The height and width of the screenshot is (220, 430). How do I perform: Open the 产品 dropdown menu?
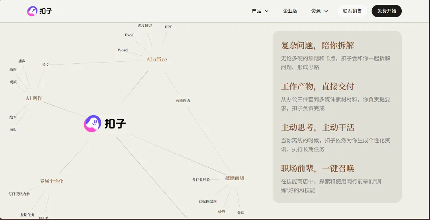(x=260, y=11)
